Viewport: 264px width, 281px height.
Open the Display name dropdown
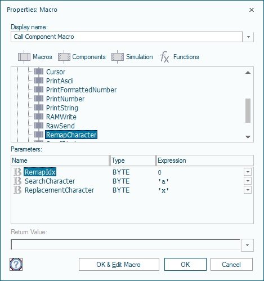[x=248, y=37]
